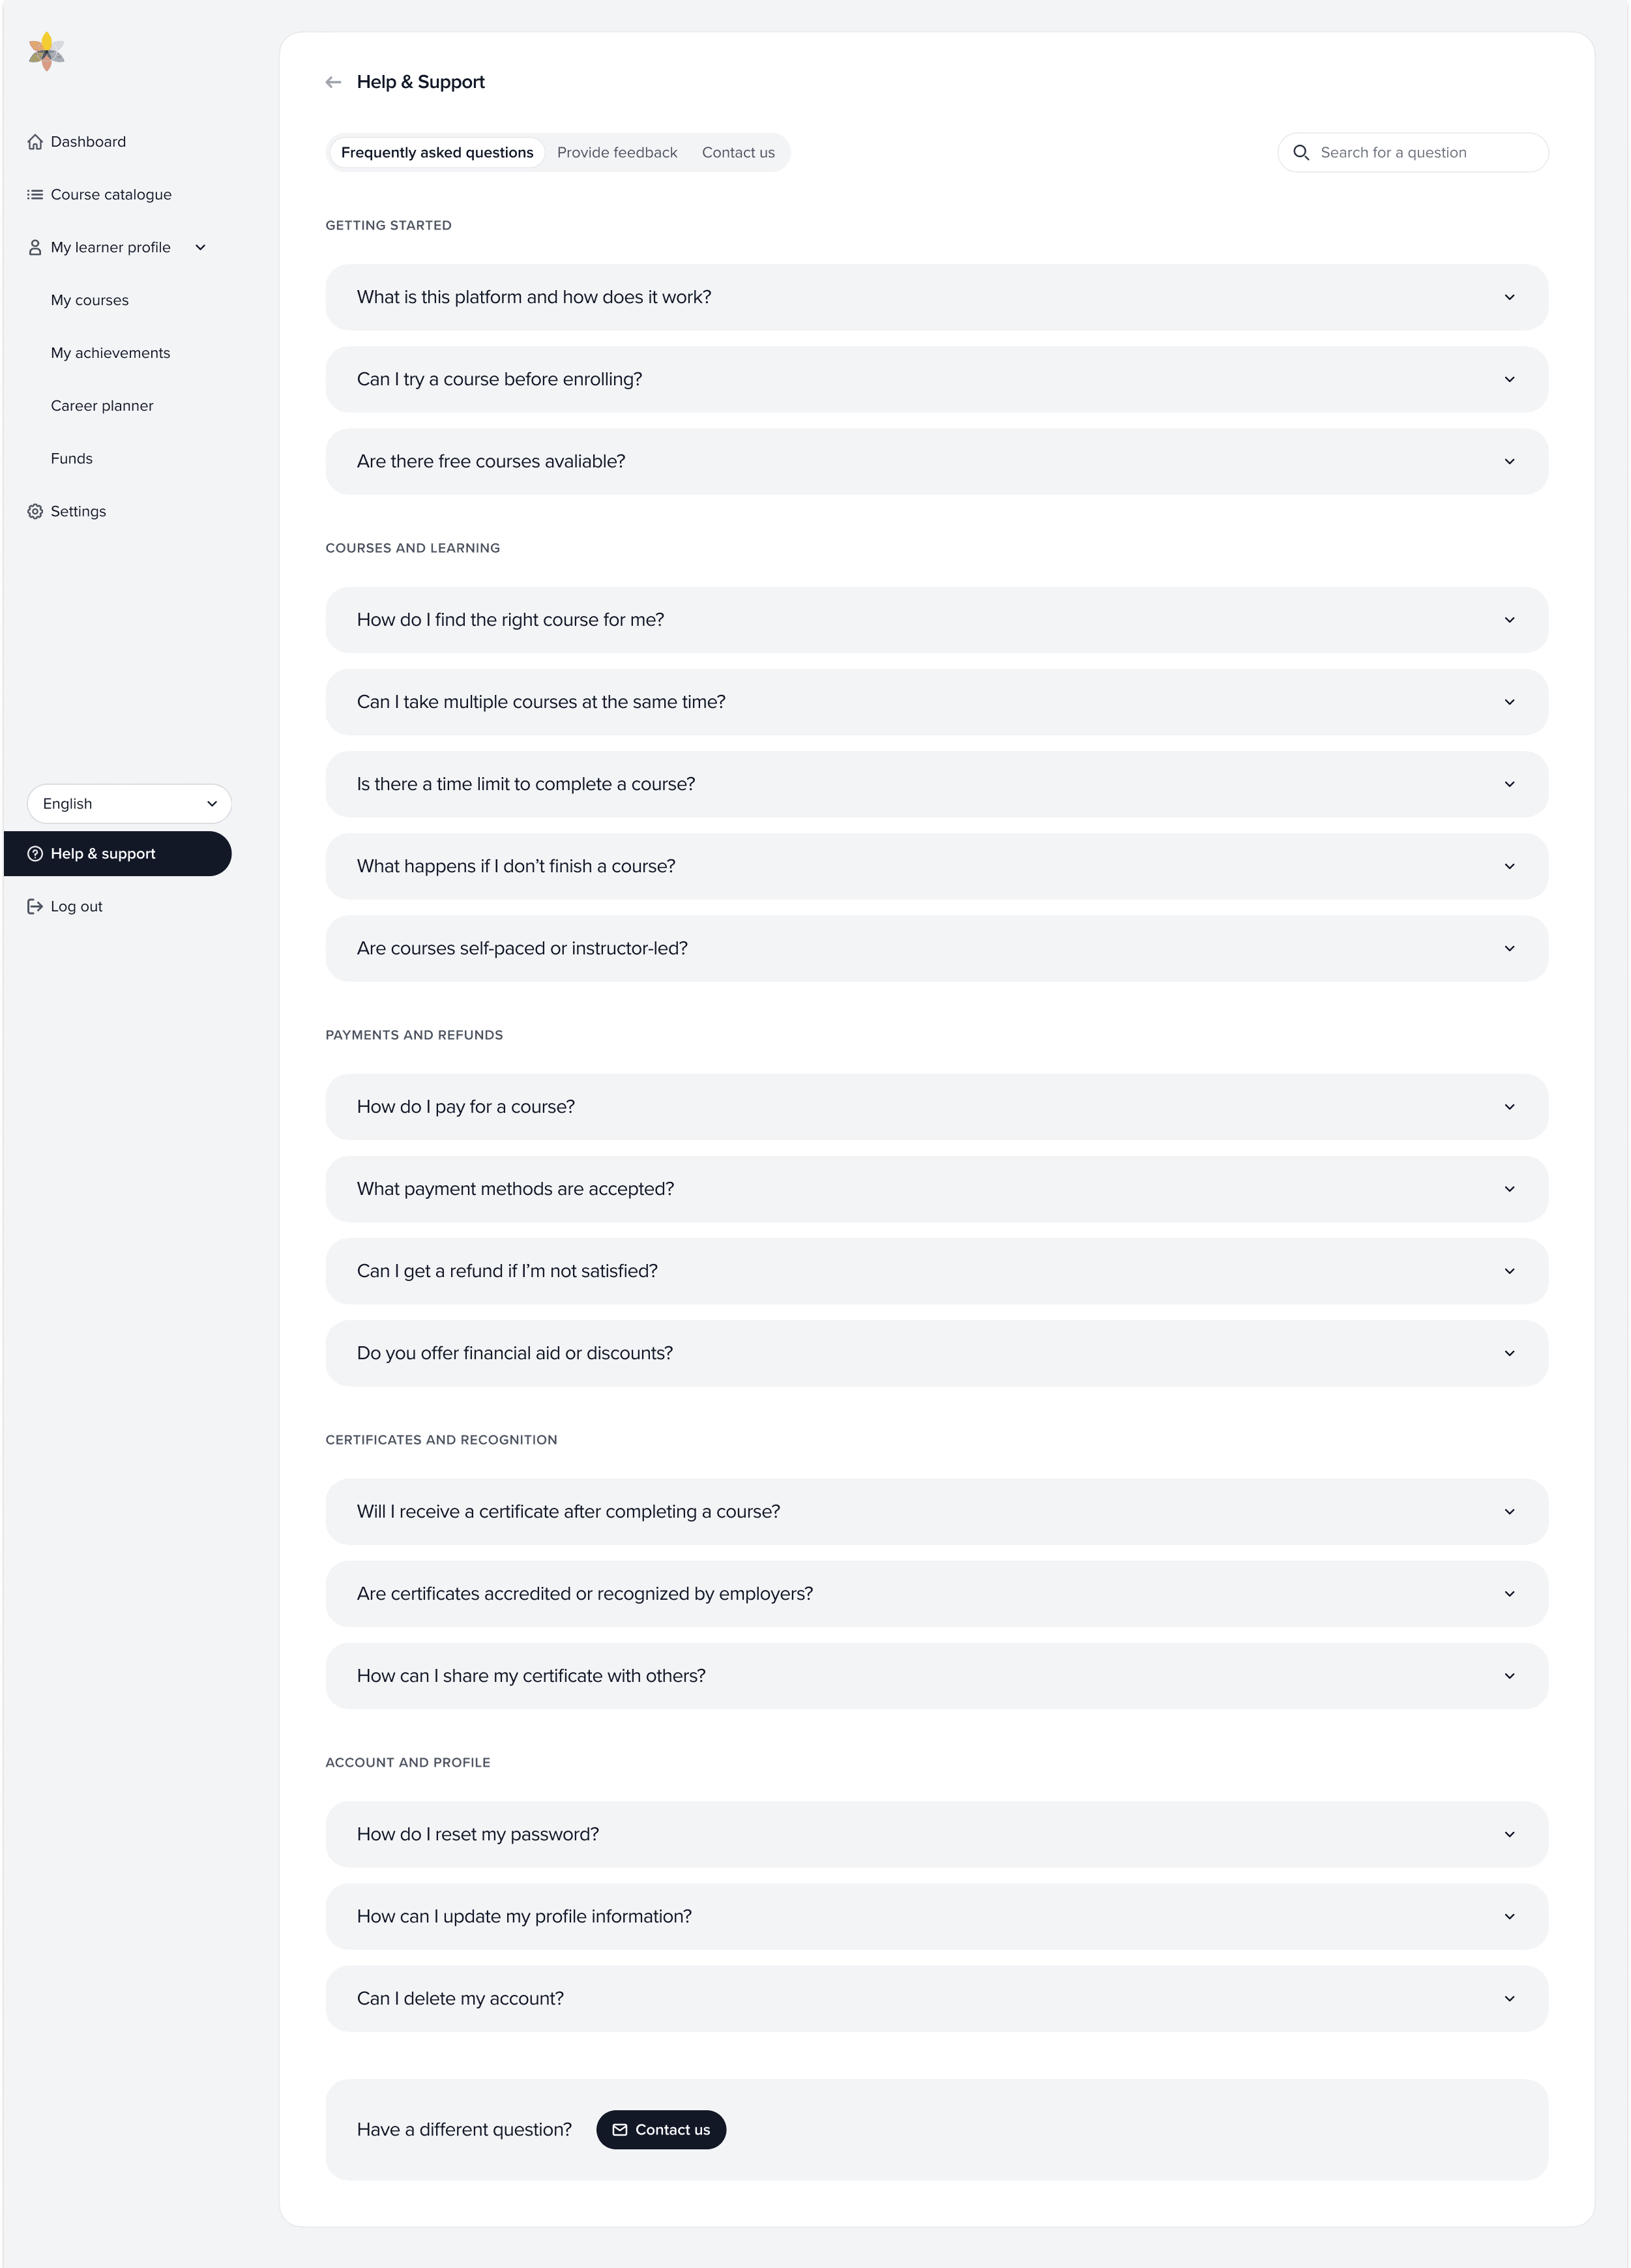Click the search magnifier icon

click(x=1302, y=152)
